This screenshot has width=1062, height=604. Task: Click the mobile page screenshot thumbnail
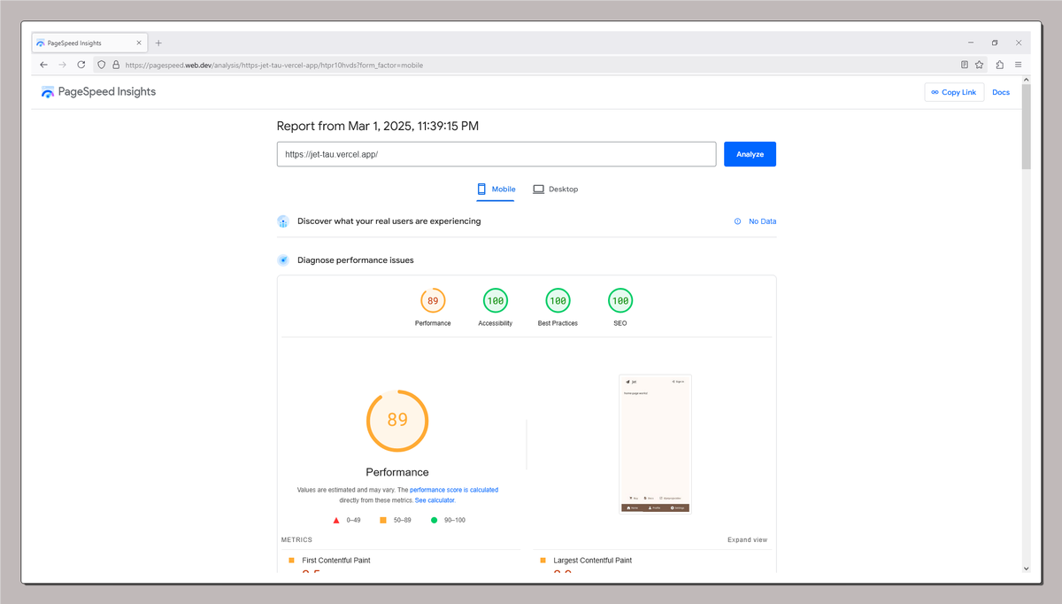[x=655, y=444]
